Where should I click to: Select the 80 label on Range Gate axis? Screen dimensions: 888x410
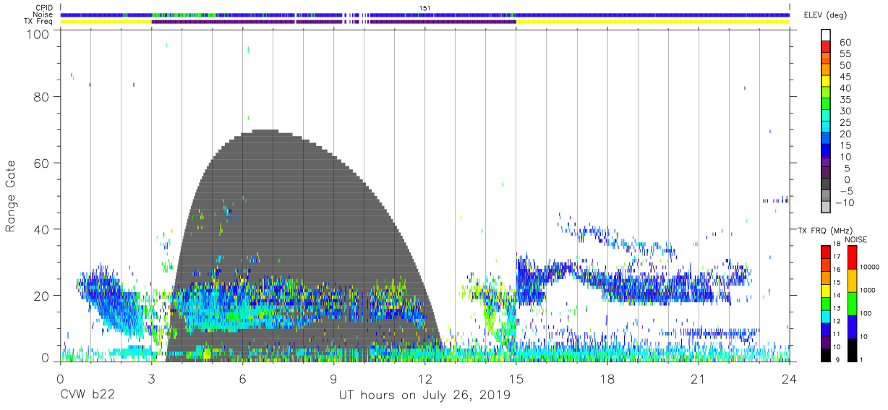pyautogui.click(x=42, y=97)
